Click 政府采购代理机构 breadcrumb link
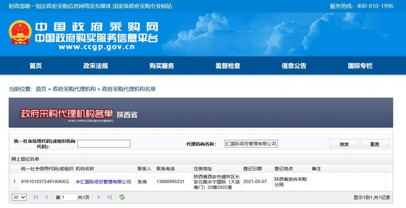Viewport: 406px width, 208px height. pyautogui.click(x=74, y=89)
